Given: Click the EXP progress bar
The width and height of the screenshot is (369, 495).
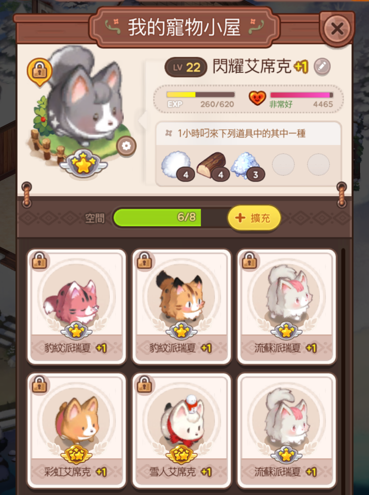Looking at the screenshot, I should tap(201, 94).
